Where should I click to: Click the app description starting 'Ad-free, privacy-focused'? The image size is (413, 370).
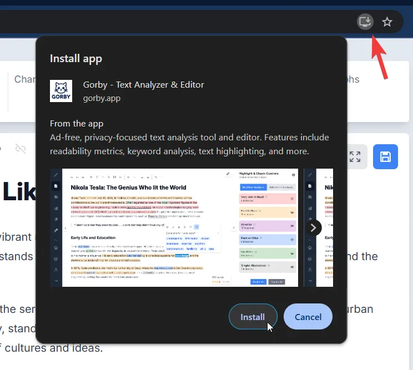(189, 144)
